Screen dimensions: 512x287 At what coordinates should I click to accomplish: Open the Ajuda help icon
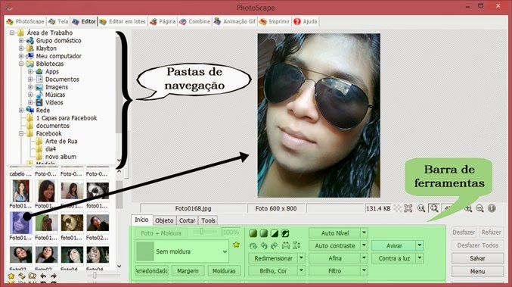tap(297, 21)
